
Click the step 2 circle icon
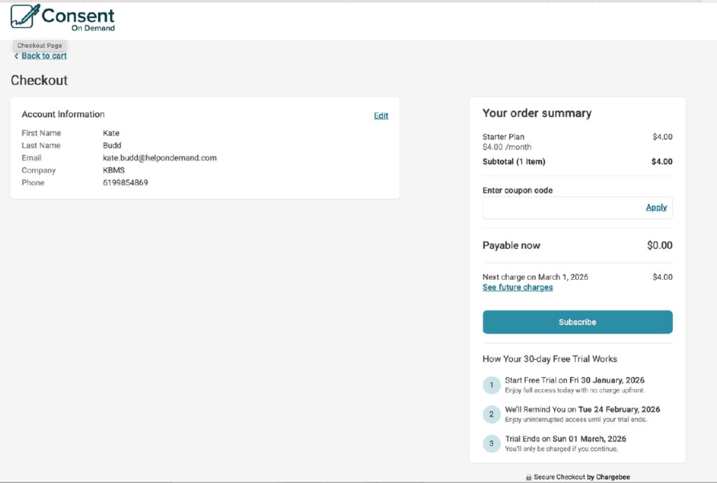pyautogui.click(x=492, y=414)
